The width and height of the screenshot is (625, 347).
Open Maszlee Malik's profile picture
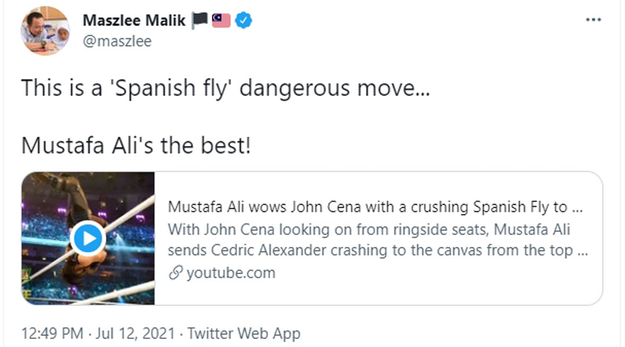coord(45,31)
